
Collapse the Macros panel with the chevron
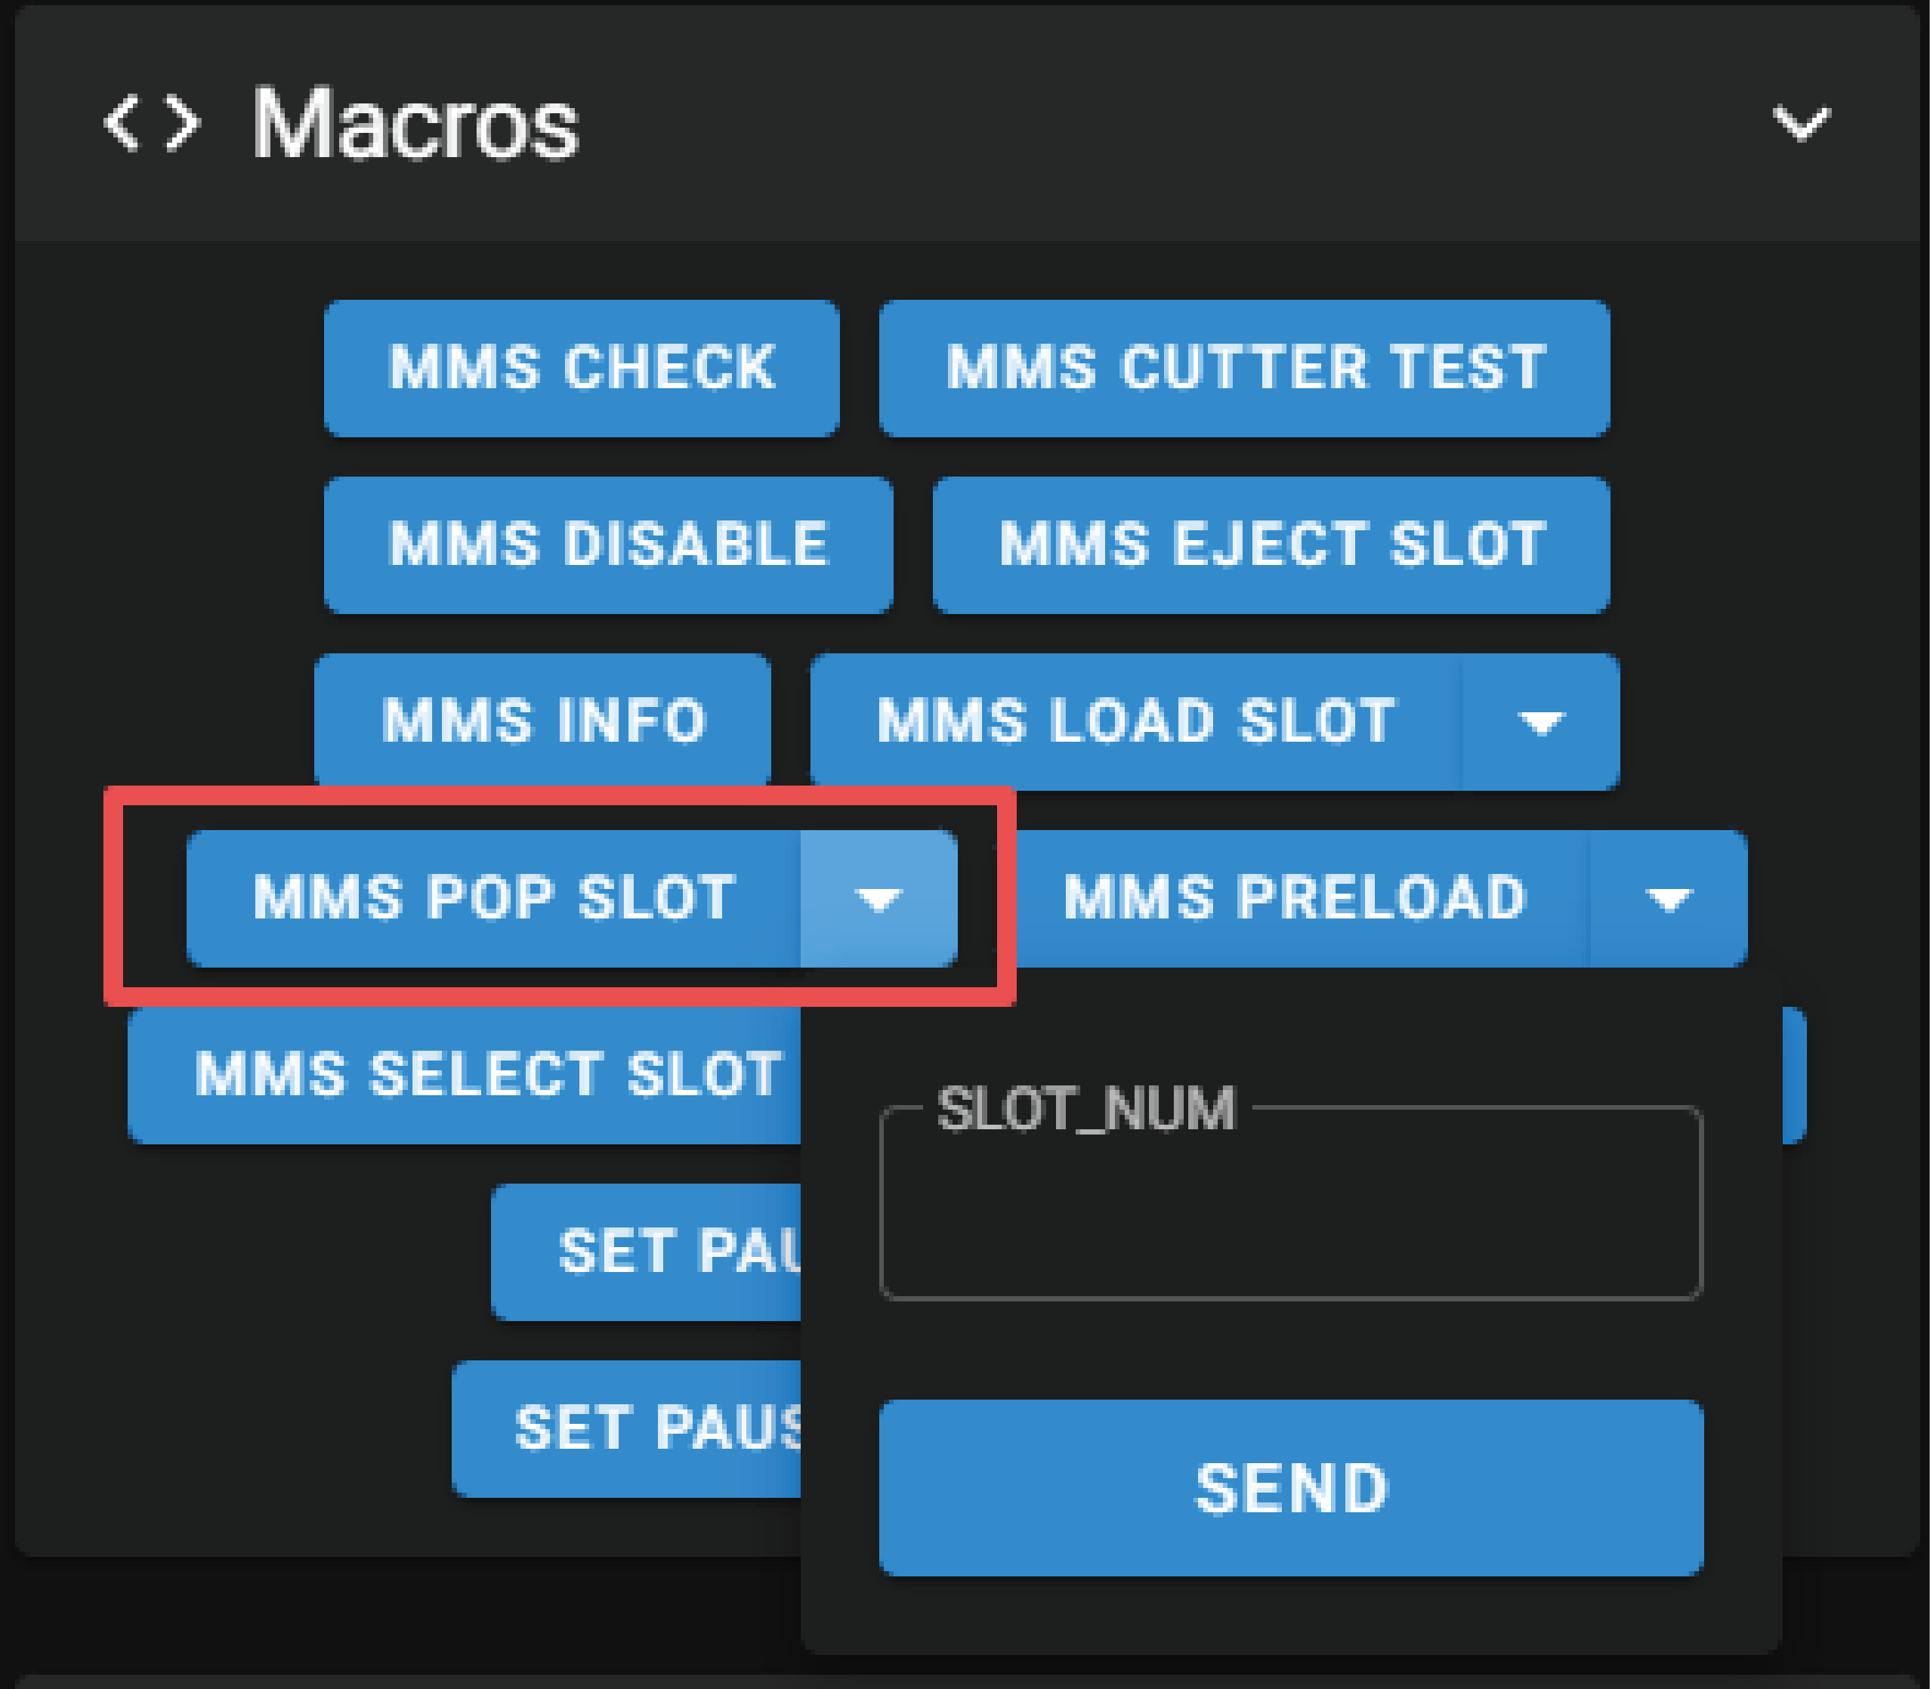click(1800, 124)
